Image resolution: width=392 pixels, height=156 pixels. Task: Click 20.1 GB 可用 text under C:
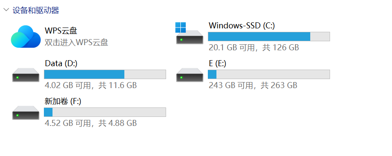pos(232,47)
